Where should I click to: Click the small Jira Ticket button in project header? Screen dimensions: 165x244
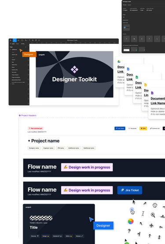[120, 129]
